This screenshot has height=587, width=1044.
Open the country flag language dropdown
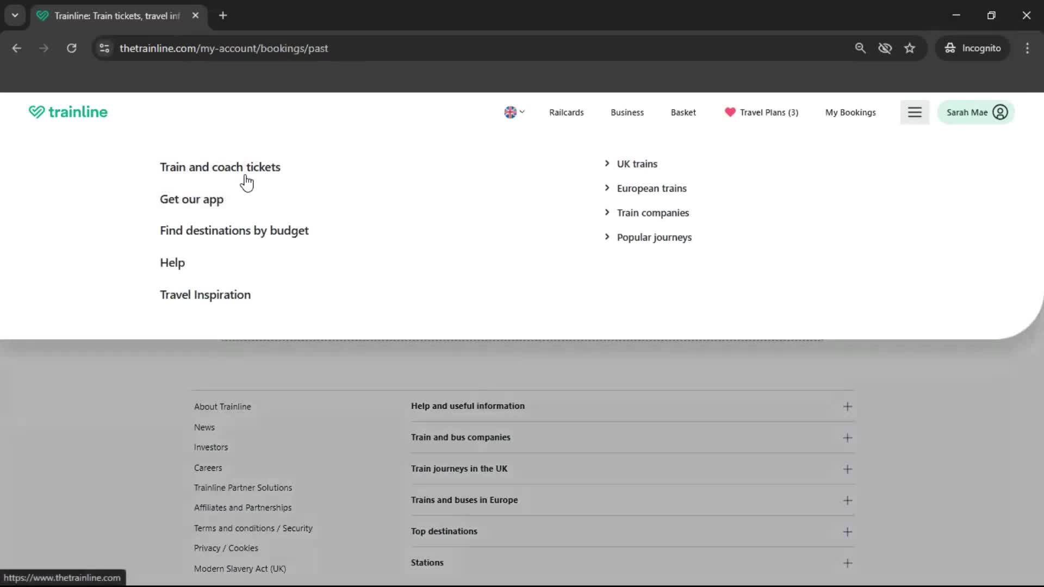pyautogui.click(x=514, y=112)
